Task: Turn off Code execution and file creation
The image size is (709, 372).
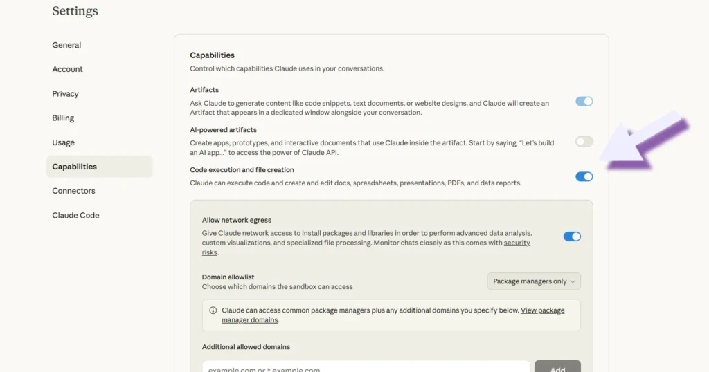Action: (x=584, y=176)
